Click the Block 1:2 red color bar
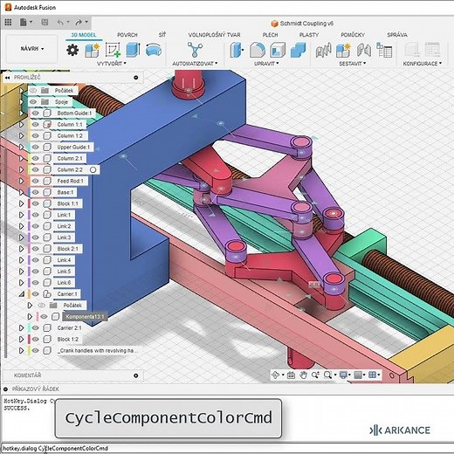Viewport: 454px width, 454px height. 29,339
